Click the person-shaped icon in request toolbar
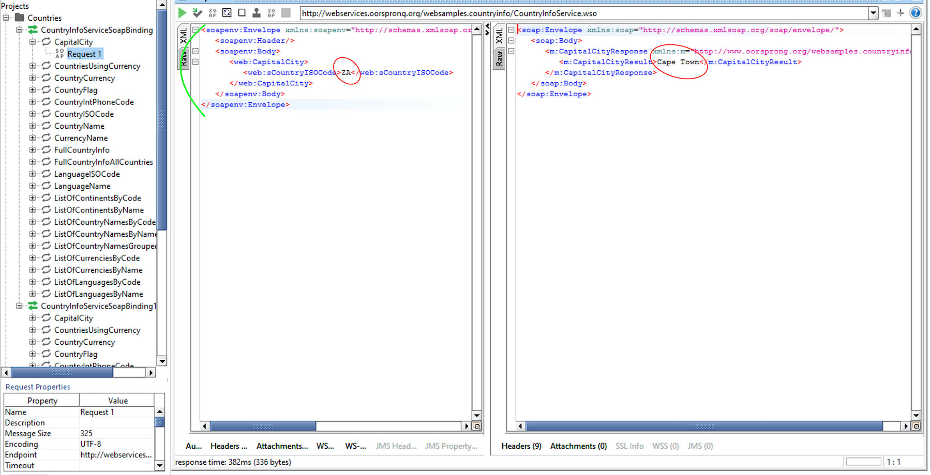The image size is (931, 475). pyautogui.click(x=256, y=13)
